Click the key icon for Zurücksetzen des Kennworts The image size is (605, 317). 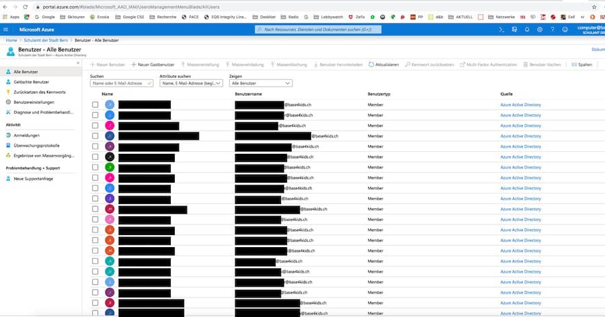click(8, 92)
